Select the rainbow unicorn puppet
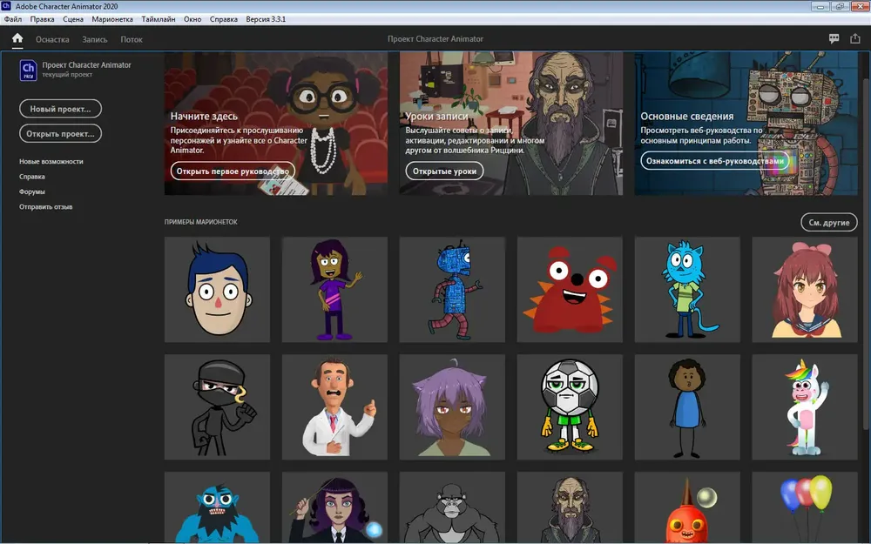The width and height of the screenshot is (871, 544). [x=805, y=406]
